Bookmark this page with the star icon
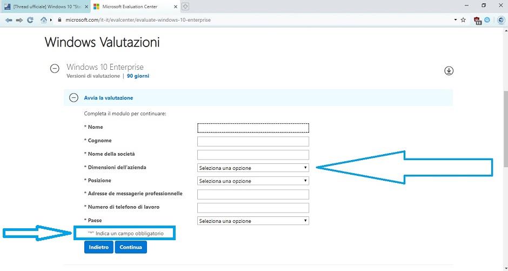Viewport: 508px width, 271px height. (x=463, y=20)
